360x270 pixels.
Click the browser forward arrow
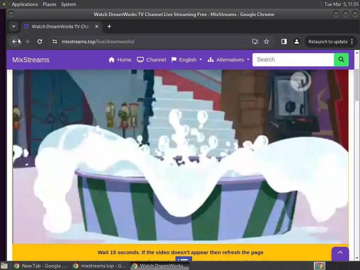click(27, 41)
